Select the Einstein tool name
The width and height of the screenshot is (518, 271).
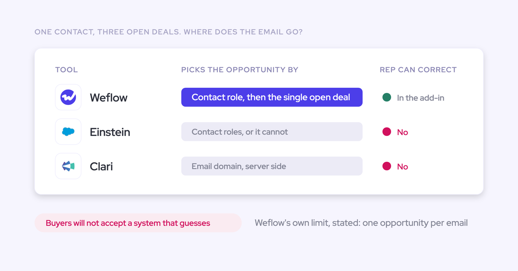(110, 132)
